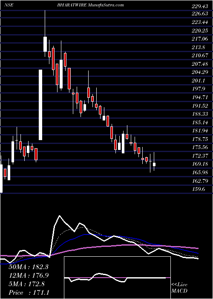Select the 159.6 price axis label
The height and width of the screenshot is (299, 213).
click(198, 189)
